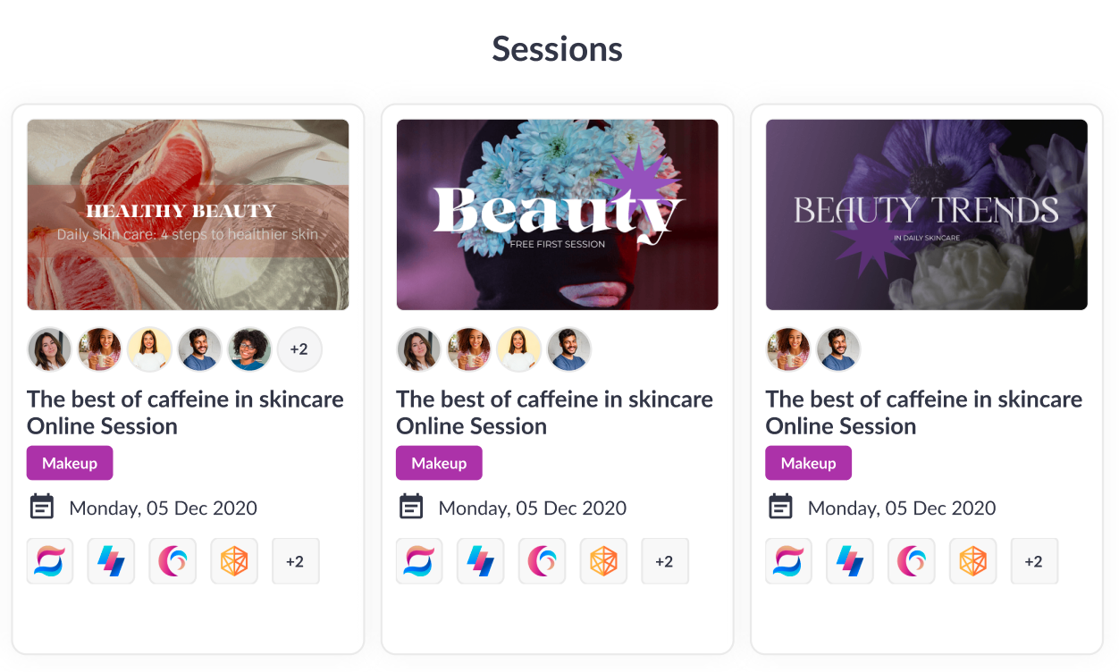Click the wave-shaped S sponsor logo in the middle card
Screen dimensions: 1119x672
coord(419,561)
